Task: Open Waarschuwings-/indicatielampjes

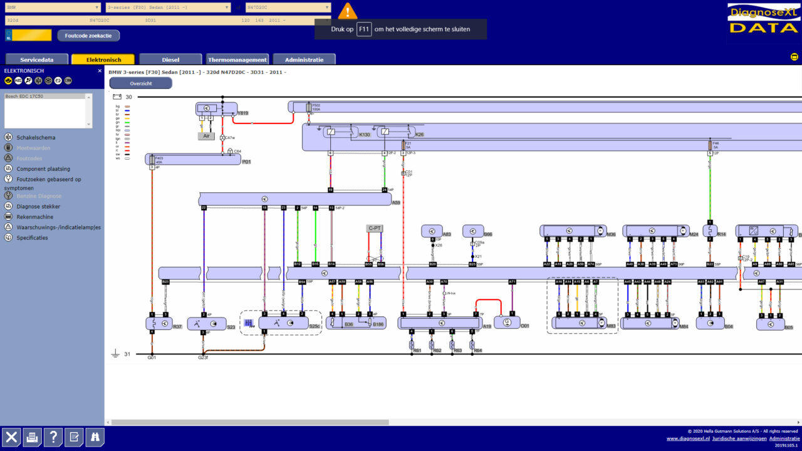Action: coord(58,227)
